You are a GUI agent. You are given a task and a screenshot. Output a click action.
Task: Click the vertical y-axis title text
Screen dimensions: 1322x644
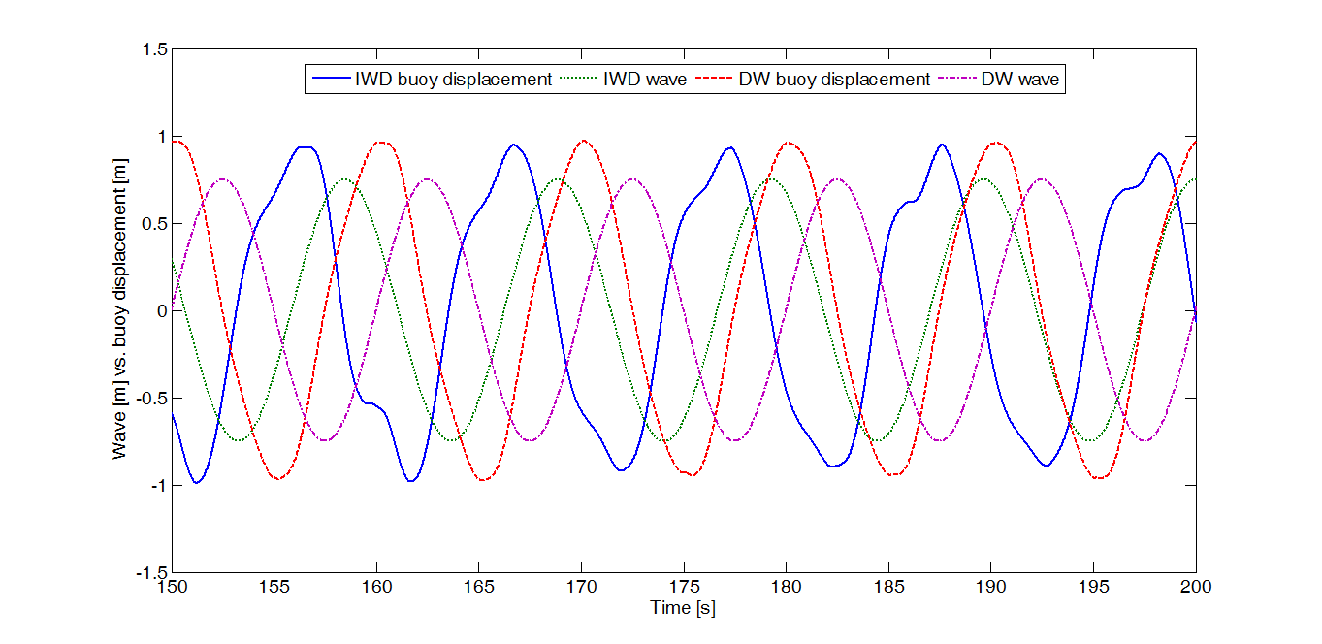[x=119, y=311]
